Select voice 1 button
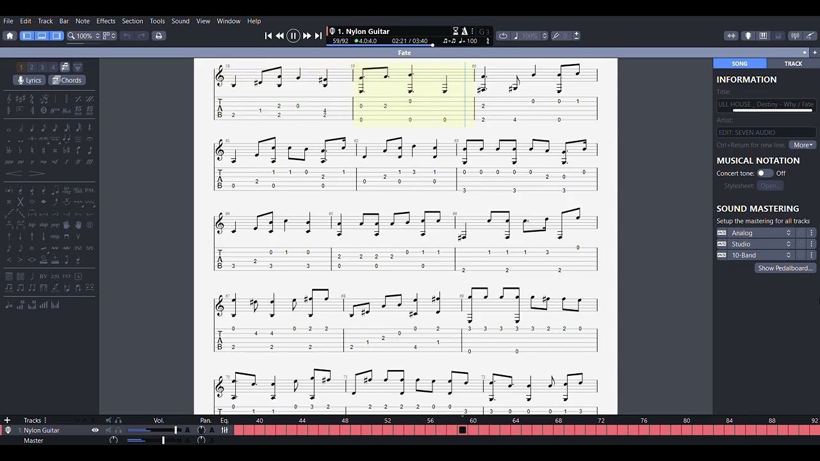This screenshot has height=461, width=820. (x=20, y=67)
